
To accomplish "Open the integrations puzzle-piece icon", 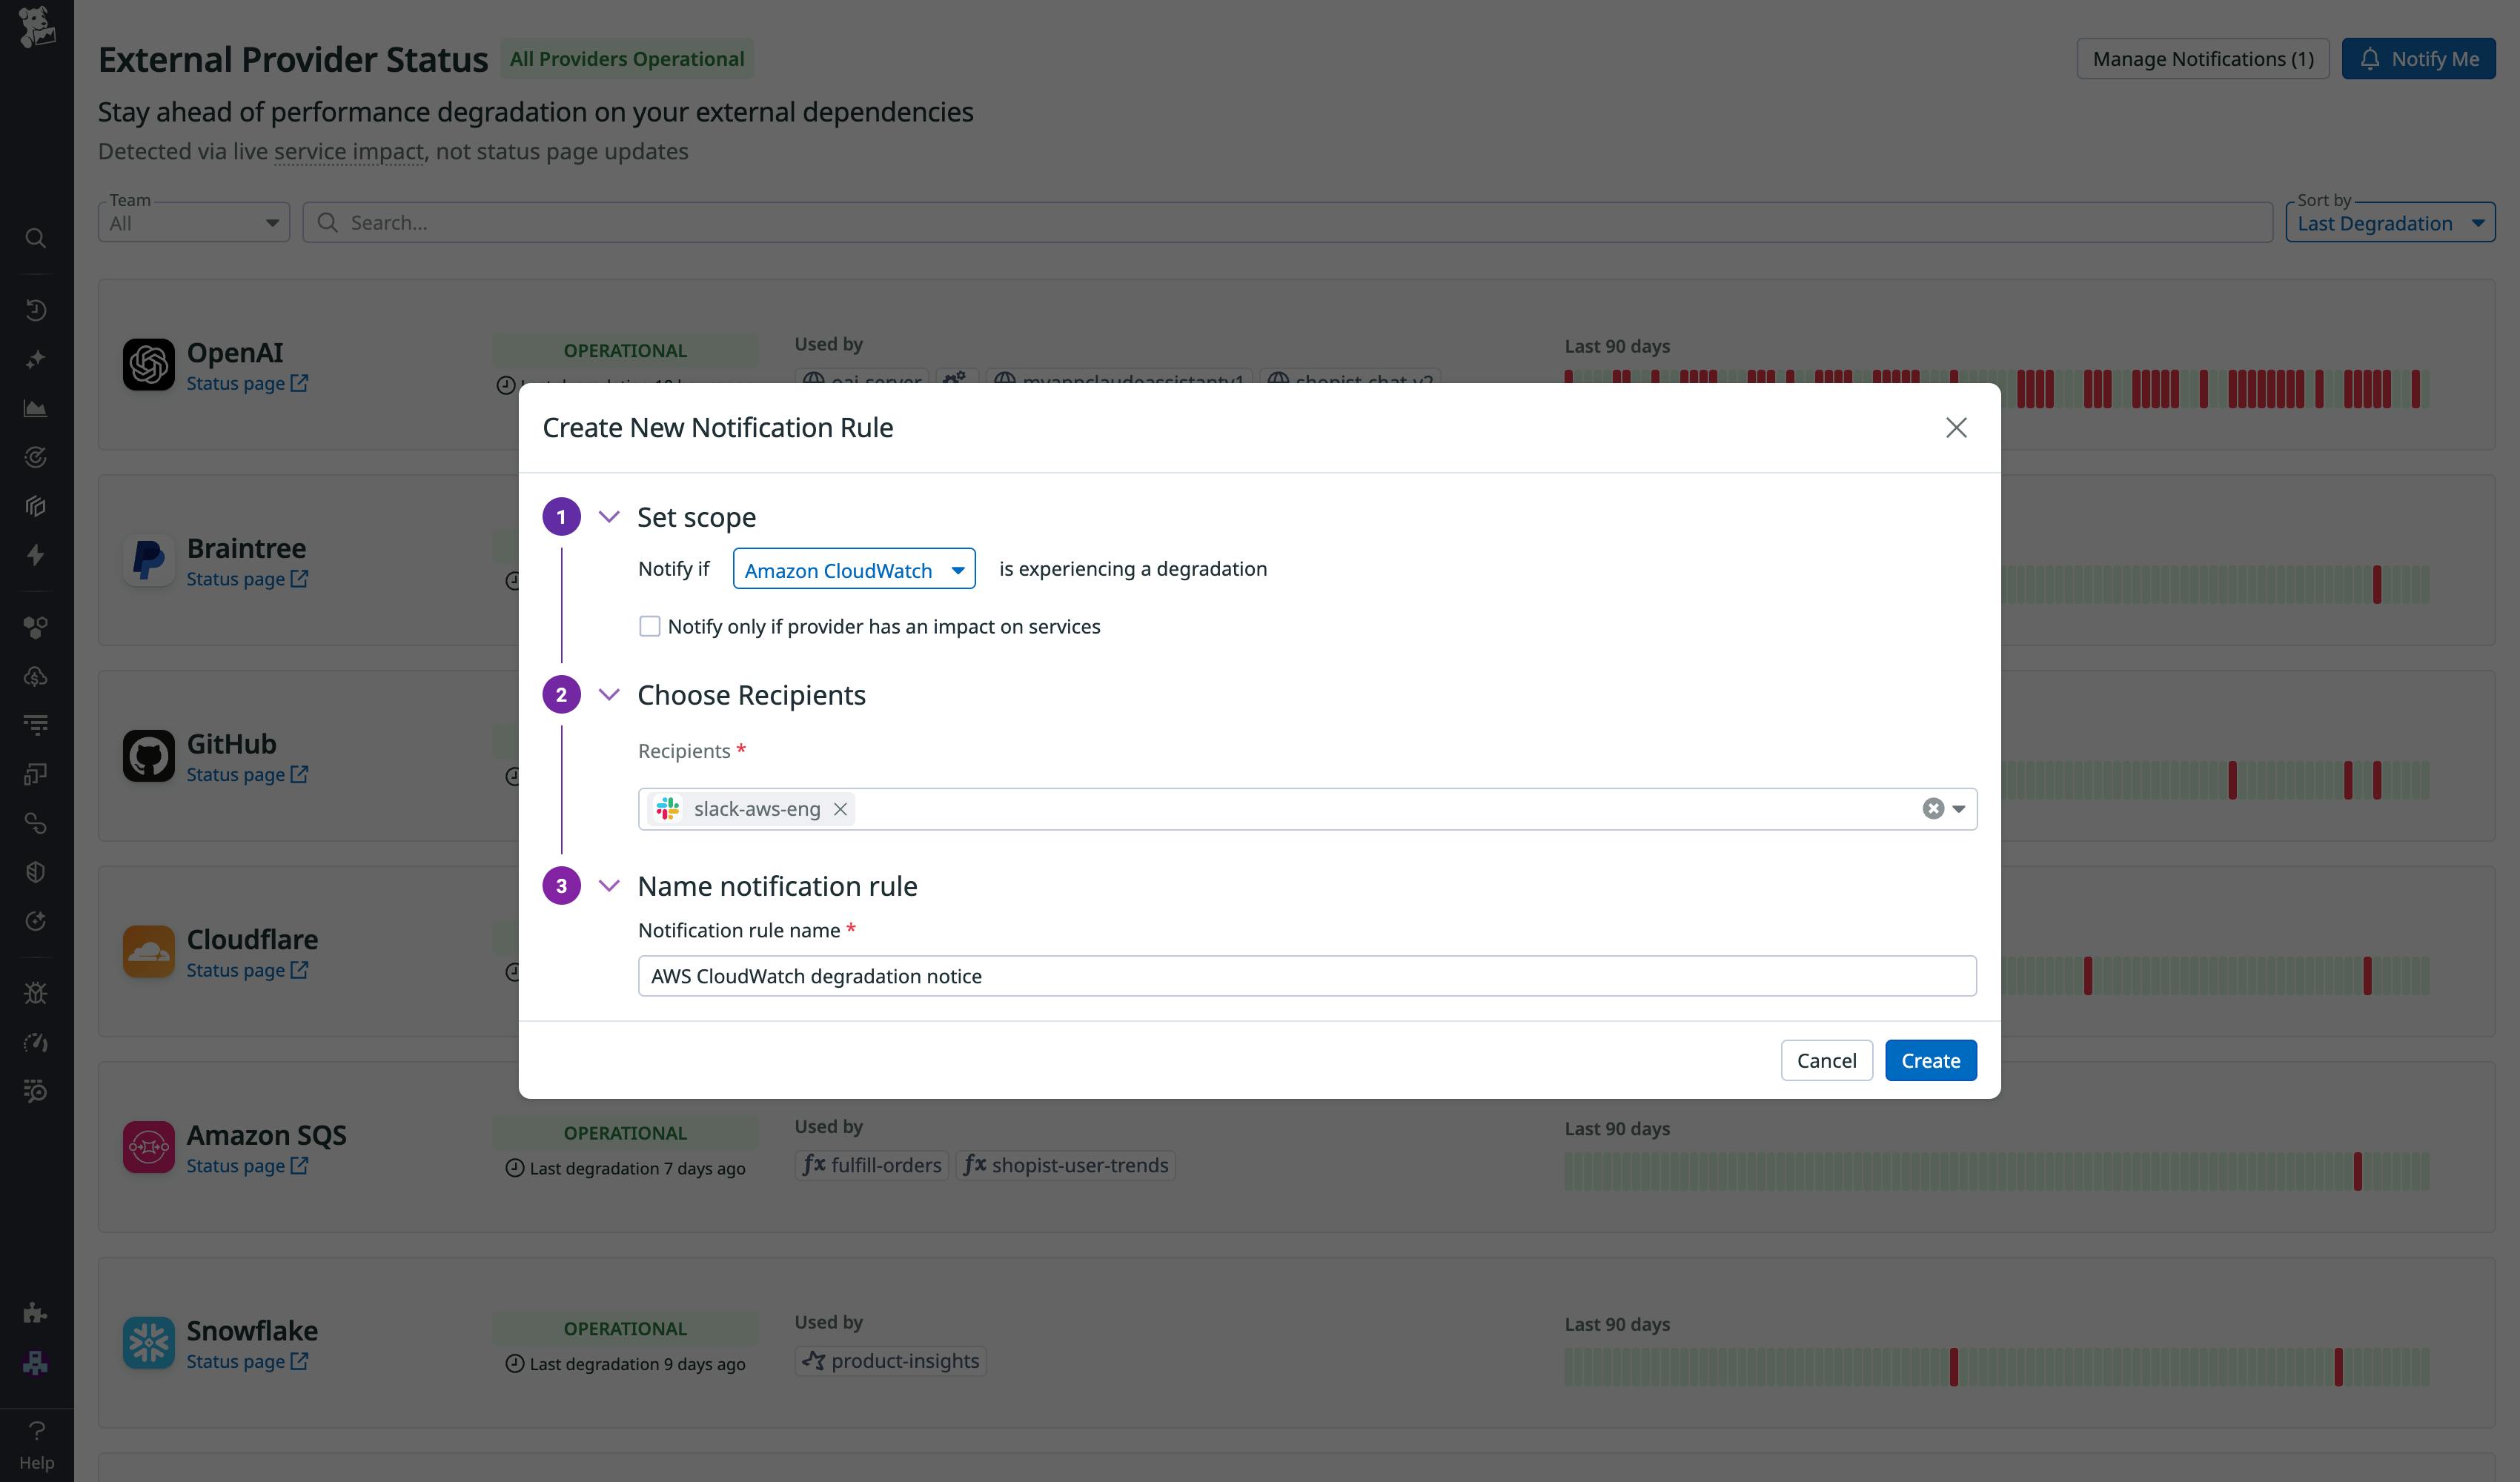I will (36, 1312).
